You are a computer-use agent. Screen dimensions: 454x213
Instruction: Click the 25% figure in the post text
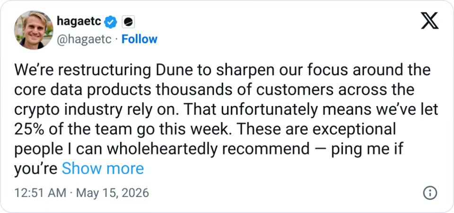coord(28,129)
